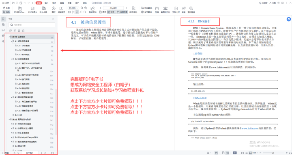This screenshot has height=155, width=292.
Task: Click the PDF转图片 (PDF to image) tool
Action: (33, 10)
